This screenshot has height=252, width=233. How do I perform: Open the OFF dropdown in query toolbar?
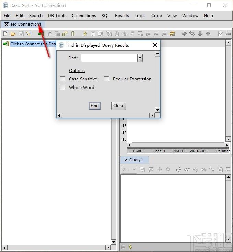coord(129,169)
